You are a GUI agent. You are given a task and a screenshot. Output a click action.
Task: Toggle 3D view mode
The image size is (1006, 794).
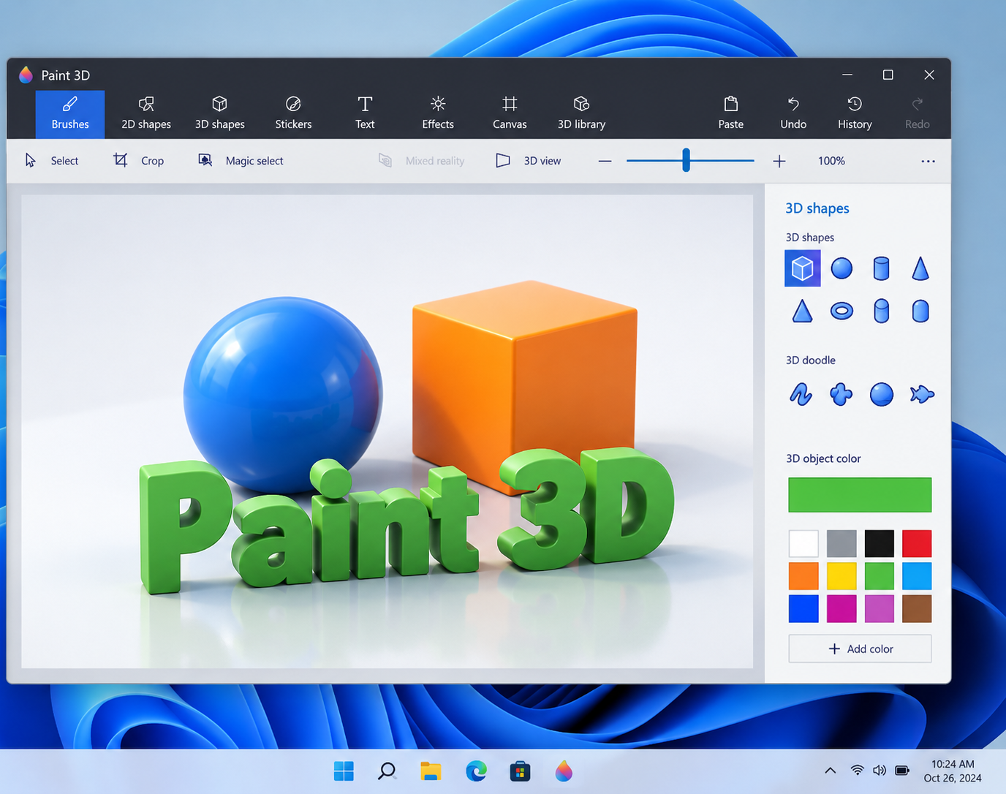coord(528,161)
